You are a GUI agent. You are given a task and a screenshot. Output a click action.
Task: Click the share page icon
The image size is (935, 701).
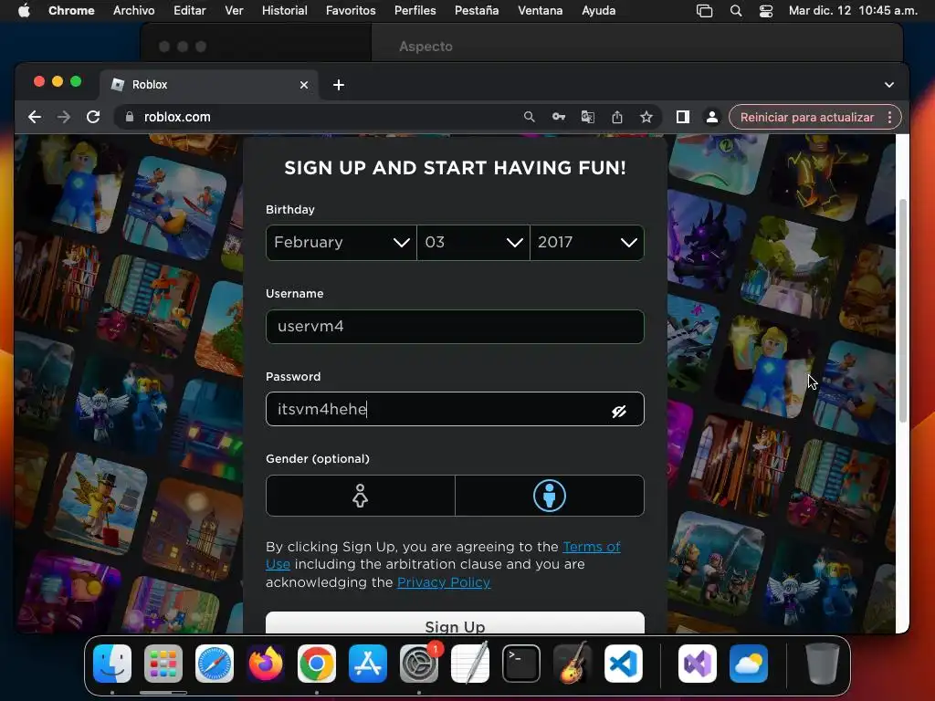(x=617, y=117)
